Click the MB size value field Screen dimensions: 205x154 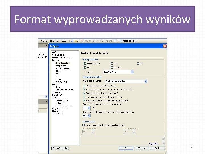click(85, 108)
